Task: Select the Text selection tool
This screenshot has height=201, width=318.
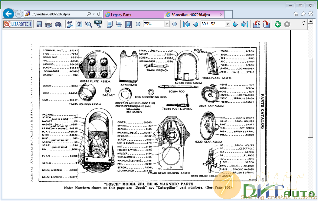Action: (x=79, y=24)
